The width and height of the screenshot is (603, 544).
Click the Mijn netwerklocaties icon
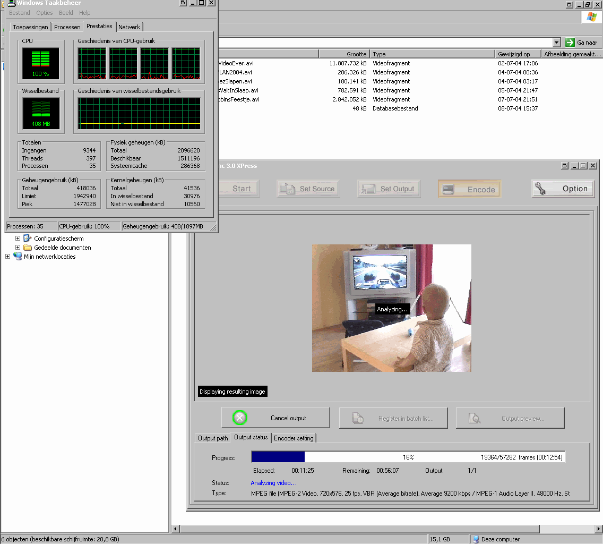(x=18, y=256)
